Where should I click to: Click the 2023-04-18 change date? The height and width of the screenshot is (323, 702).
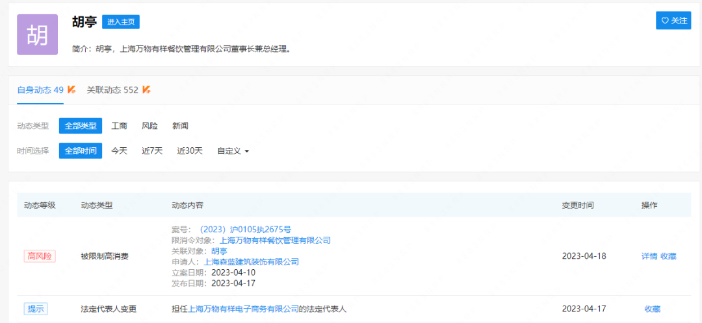tap(583, 256)
